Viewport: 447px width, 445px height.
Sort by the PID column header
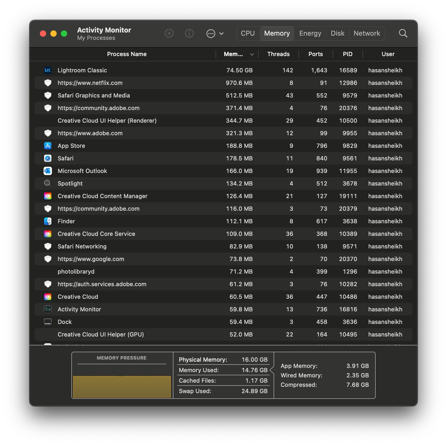[x=348, y=54]
